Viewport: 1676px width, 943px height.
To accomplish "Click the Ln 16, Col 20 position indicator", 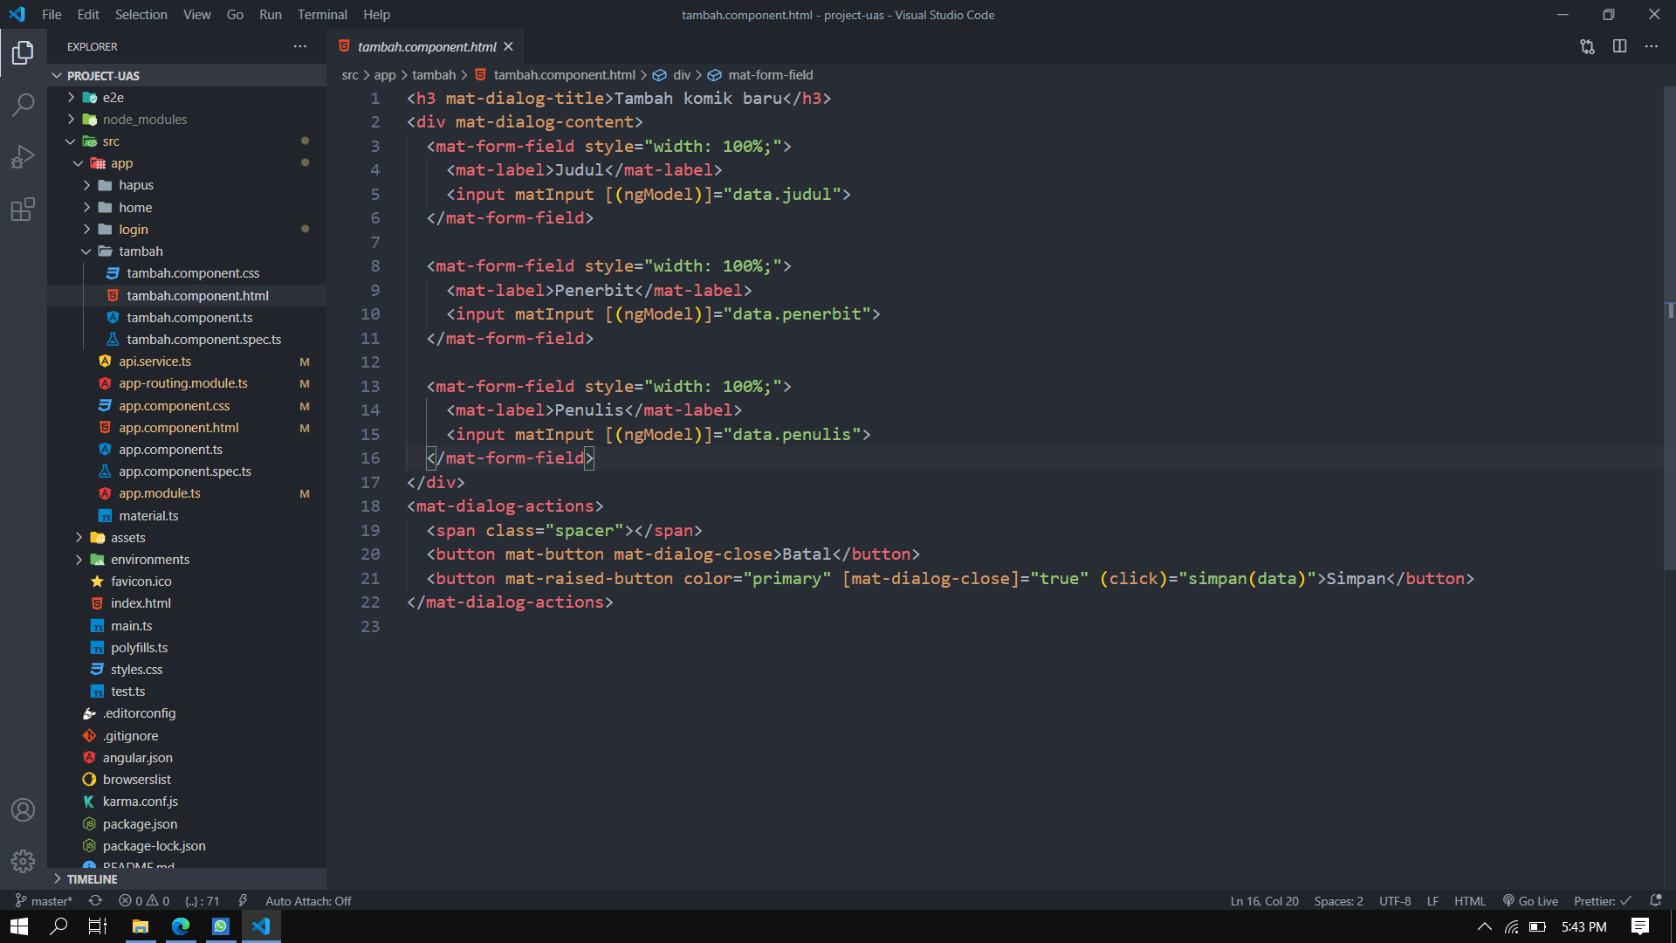I will tap(1264, 901).
